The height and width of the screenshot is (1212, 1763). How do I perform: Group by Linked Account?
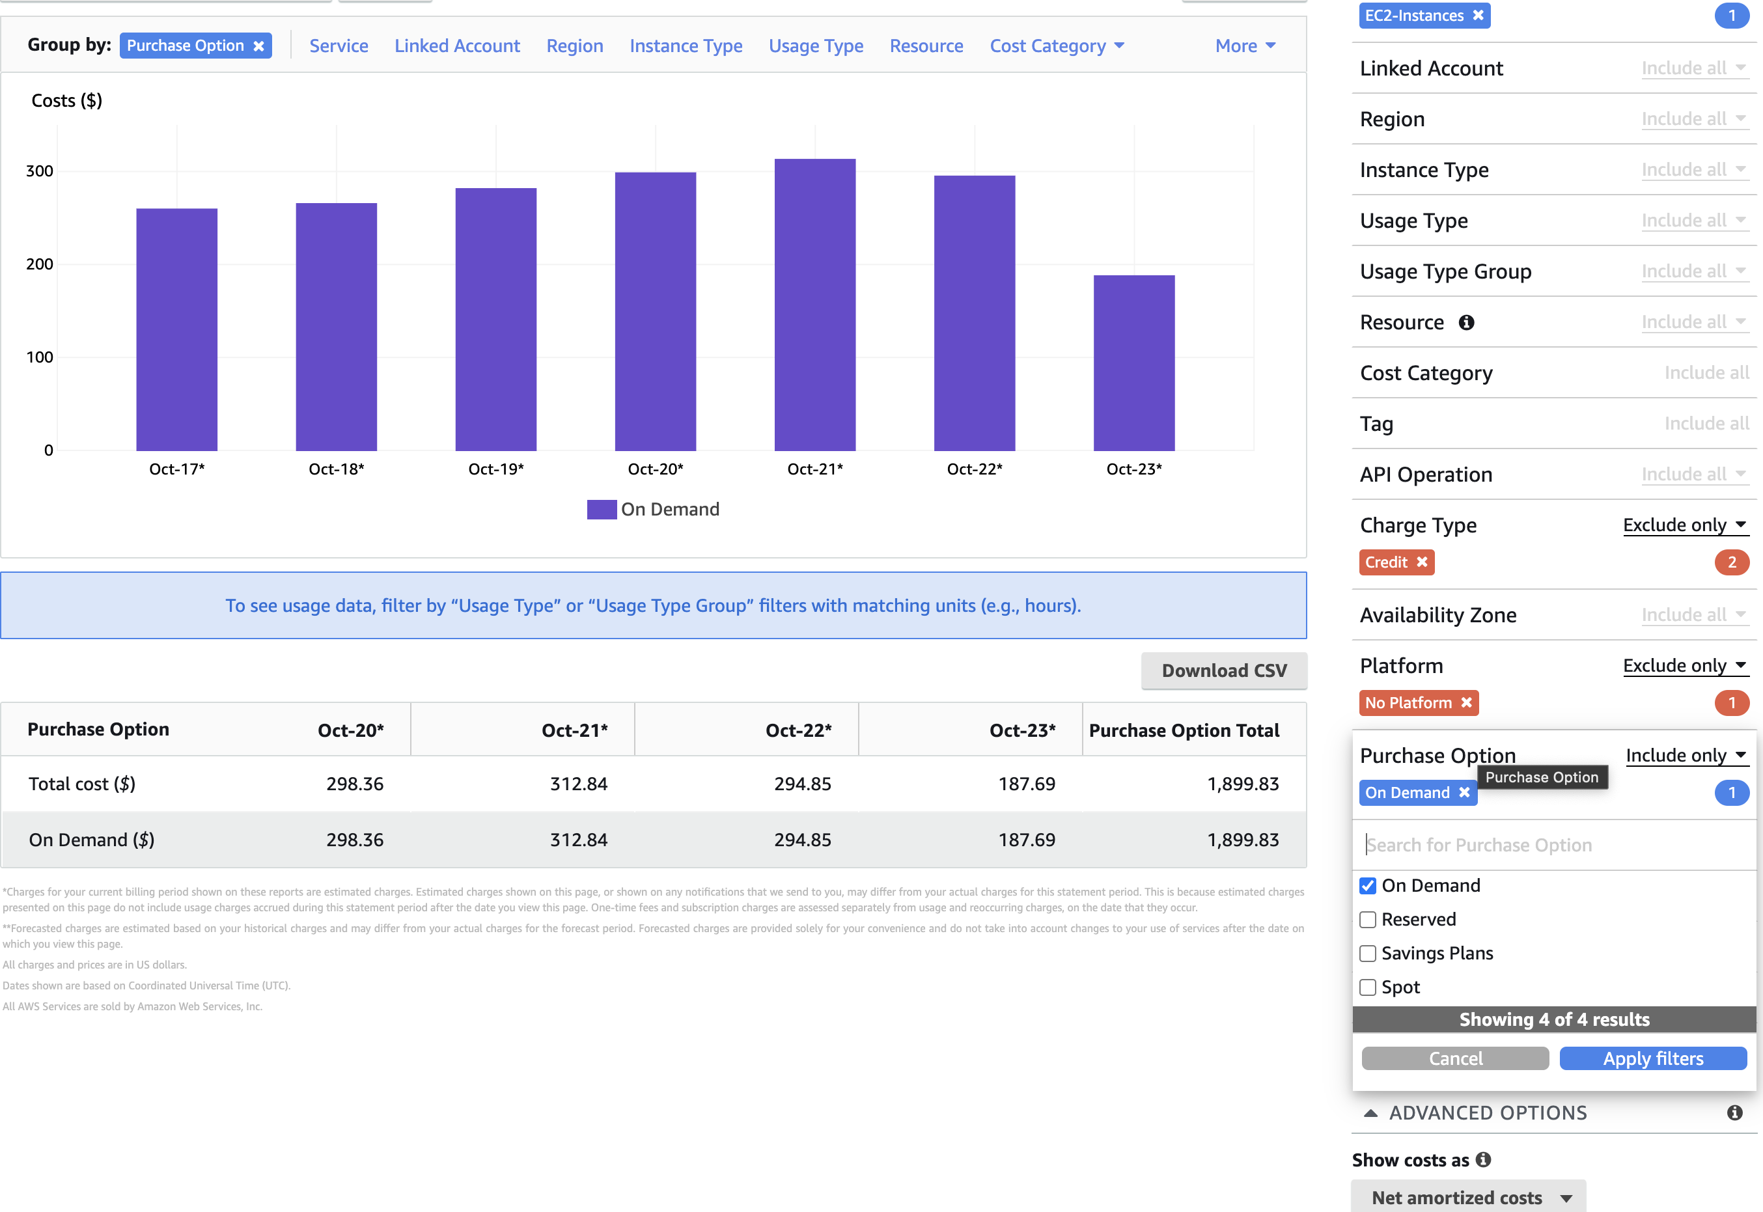(x=457, y=46)
